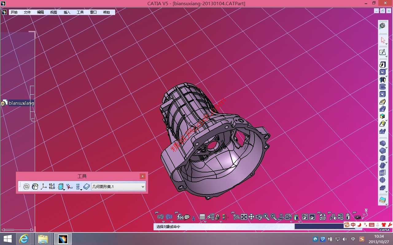The height and width of the screenshot is (245, 393).
Task: Click the layered surface icon at toolbar bottom
Action: [x=383, y=200]
